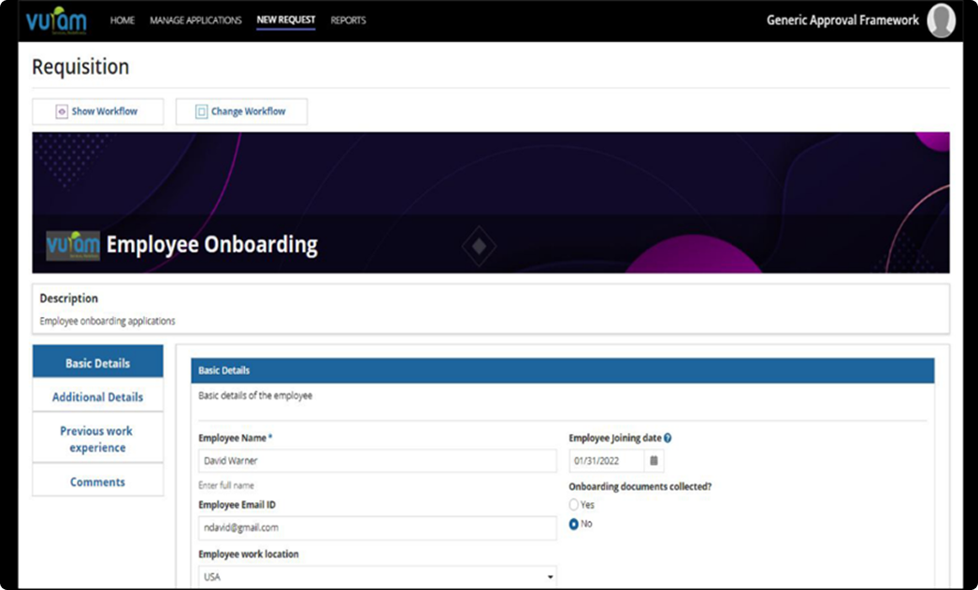Click the Show Workflow icon
The width and height of the screenshot is (978, 590).
click(62, 111)
